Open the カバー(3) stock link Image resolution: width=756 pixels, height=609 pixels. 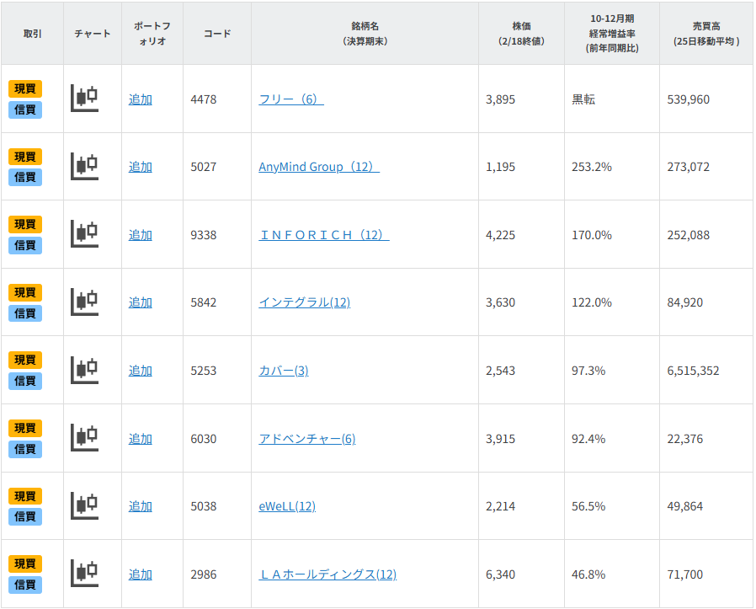point(283,371)
